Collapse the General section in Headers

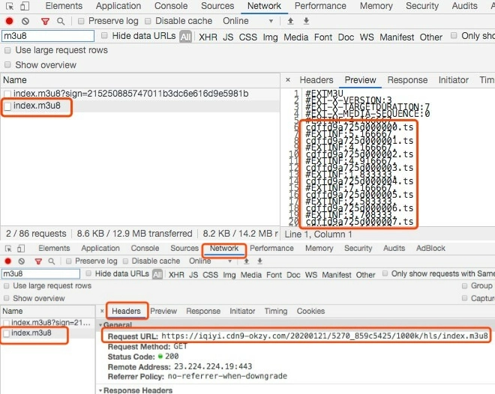tap(101, 326)
